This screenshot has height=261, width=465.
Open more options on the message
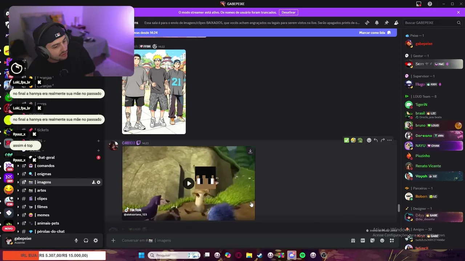tap(389, 140)
